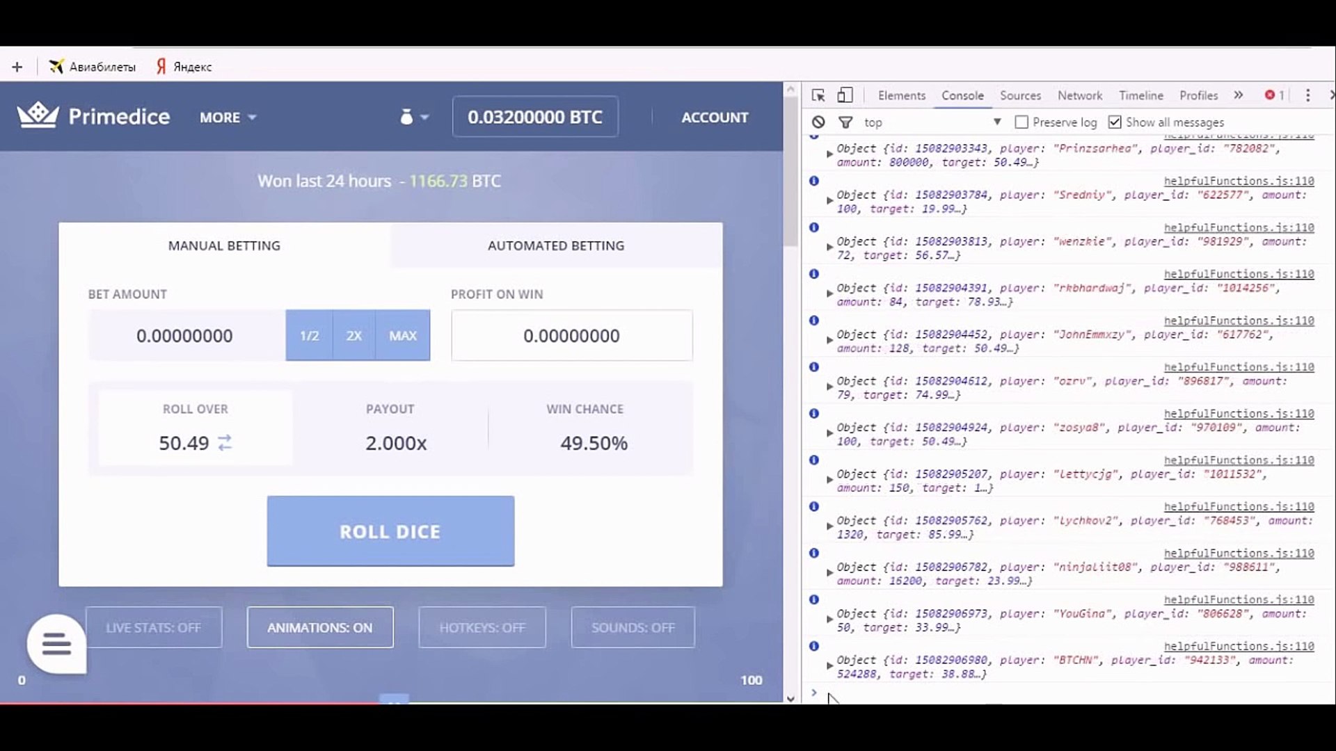Toggle DevTools device toolbar icon
1336x751 pixels.
click(845, 95)
